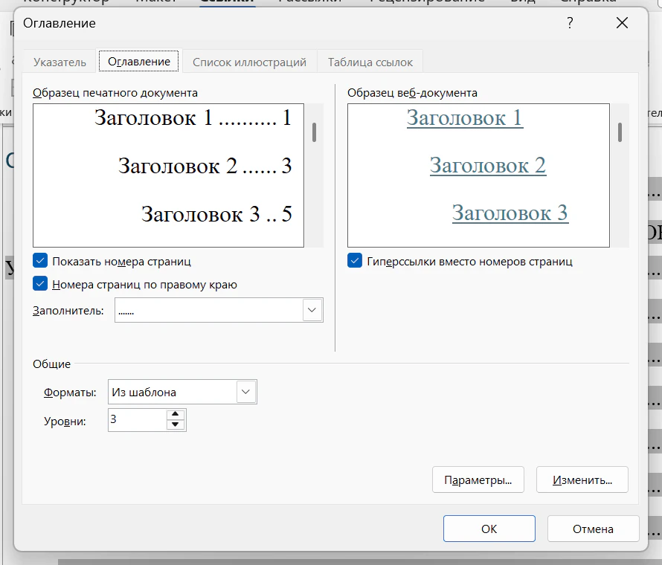Disable Гиперссылки вместо номеров страниц

[355, 261]
